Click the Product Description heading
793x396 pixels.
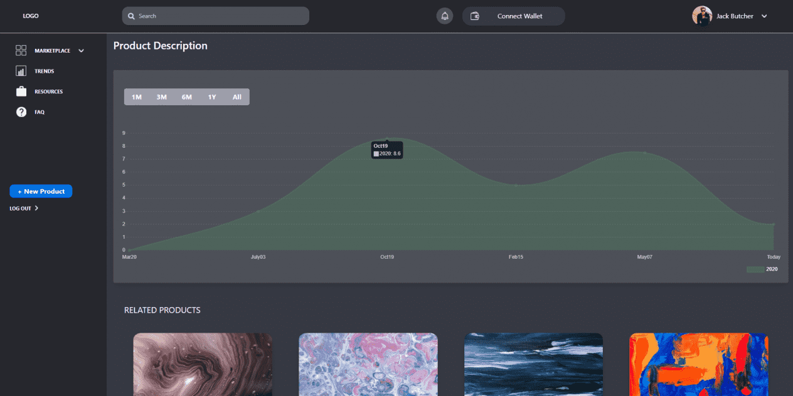[161, 46]
